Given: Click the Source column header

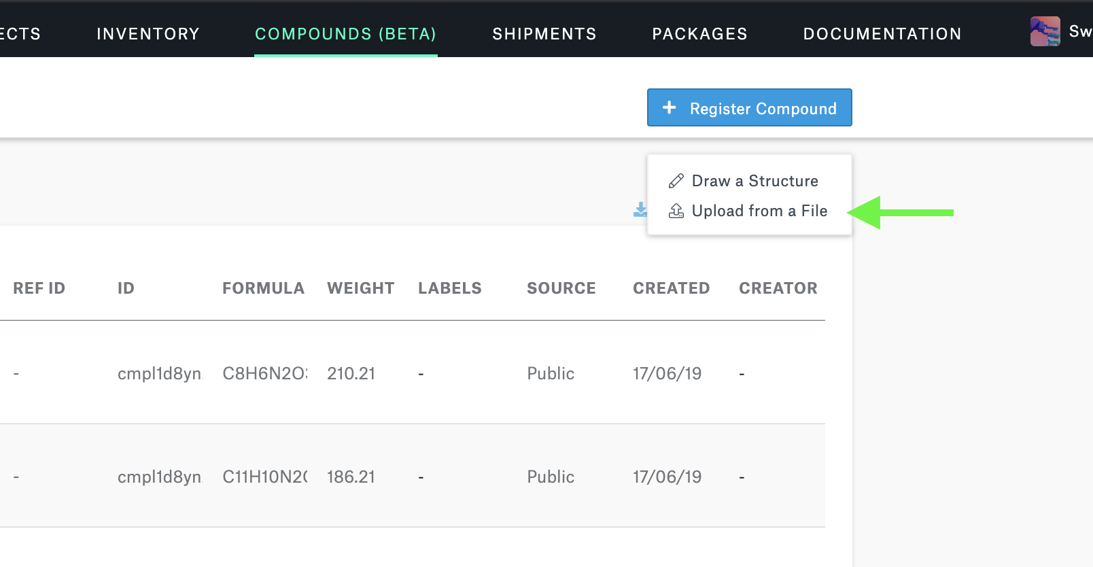Looking at the screenshot, I should [x=561, y=288].
